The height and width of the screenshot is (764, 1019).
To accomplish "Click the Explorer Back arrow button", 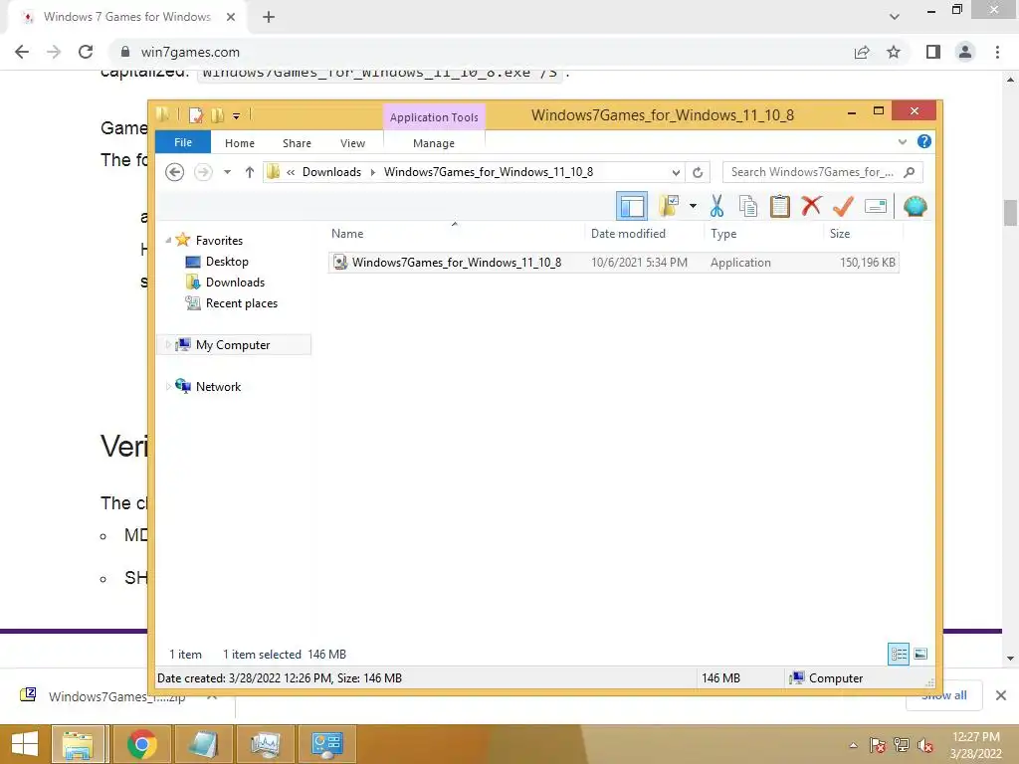I will coord(174,172).
